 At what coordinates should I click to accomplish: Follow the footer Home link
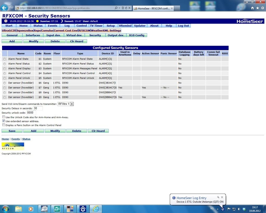click(x=5, y=139)
